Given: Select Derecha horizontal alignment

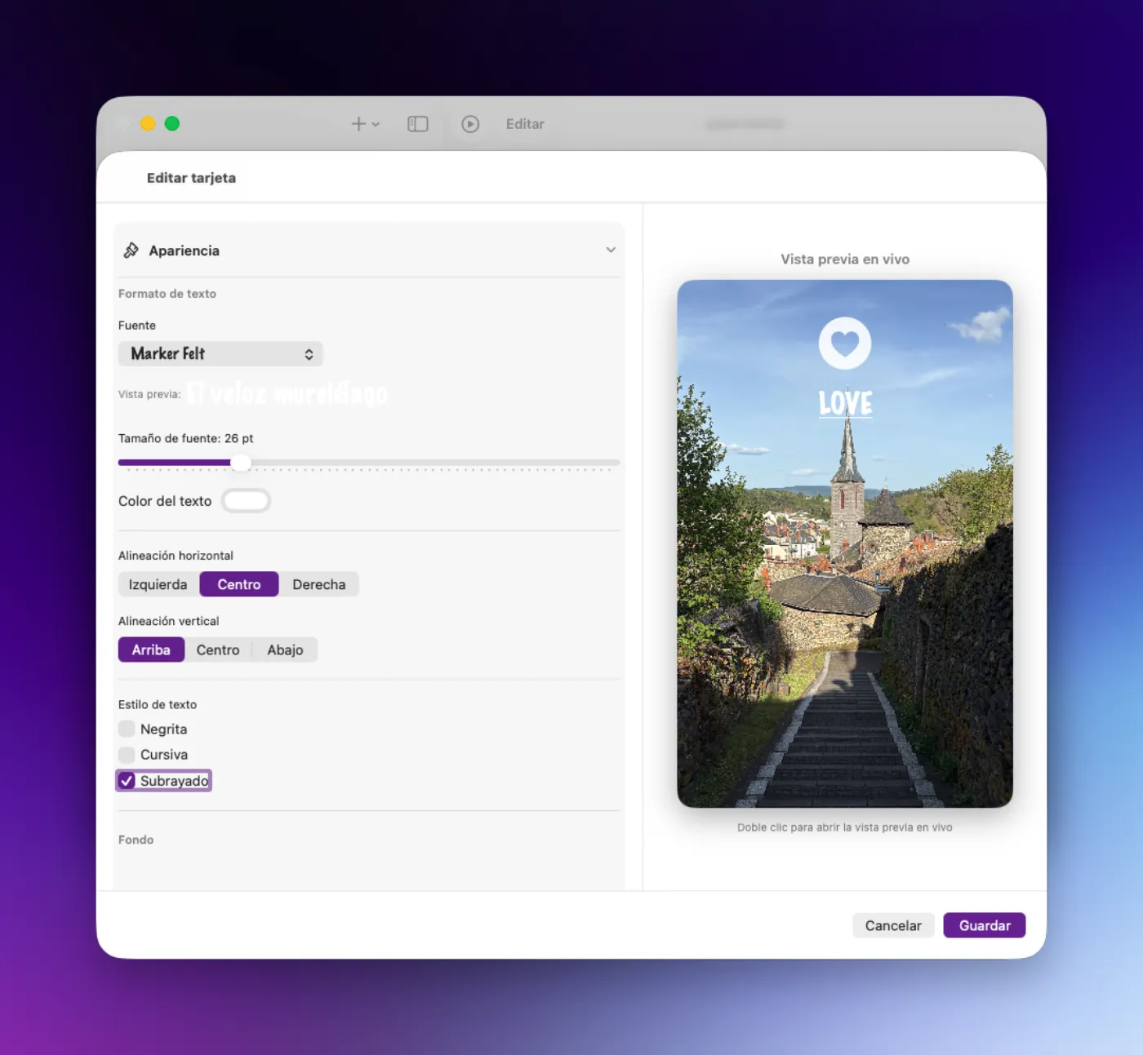Looking at the screenshot, I should pyautogui.click(x=319, y=584).
